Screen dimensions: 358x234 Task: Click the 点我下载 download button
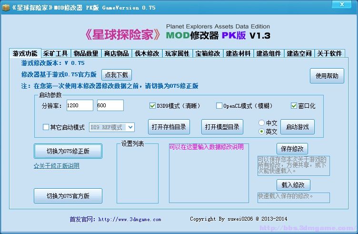[x=117, y=75]
